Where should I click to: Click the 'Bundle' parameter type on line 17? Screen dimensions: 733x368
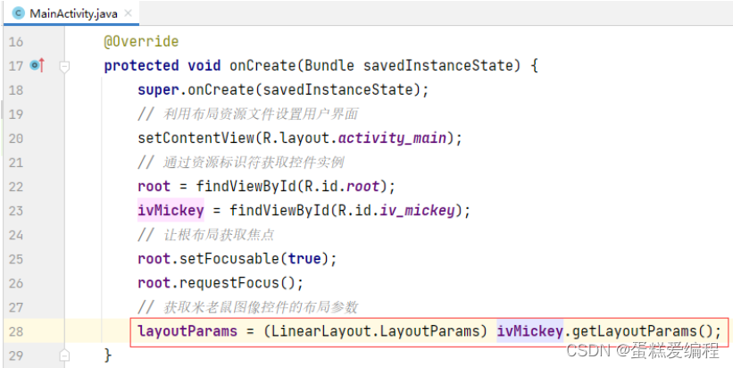pyautogui.click(x=329, y=66)
